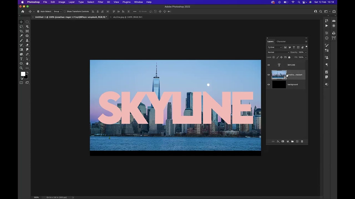This screenshot has width=355, height=199.
Task: Select the Ellipse shape tool
Action: pos(21,64)
